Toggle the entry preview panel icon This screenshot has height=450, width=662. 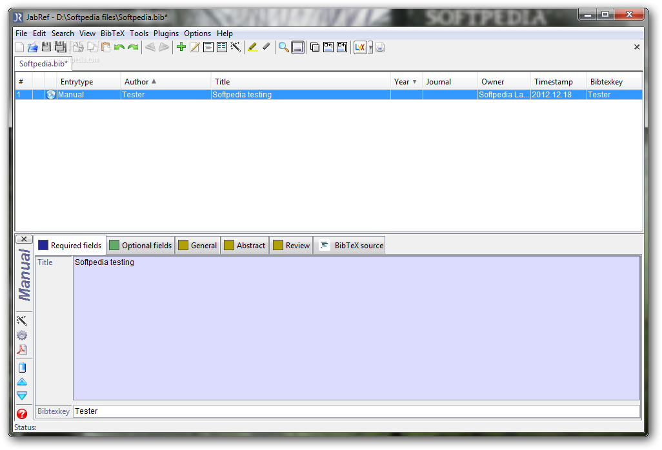pos(297,47)
